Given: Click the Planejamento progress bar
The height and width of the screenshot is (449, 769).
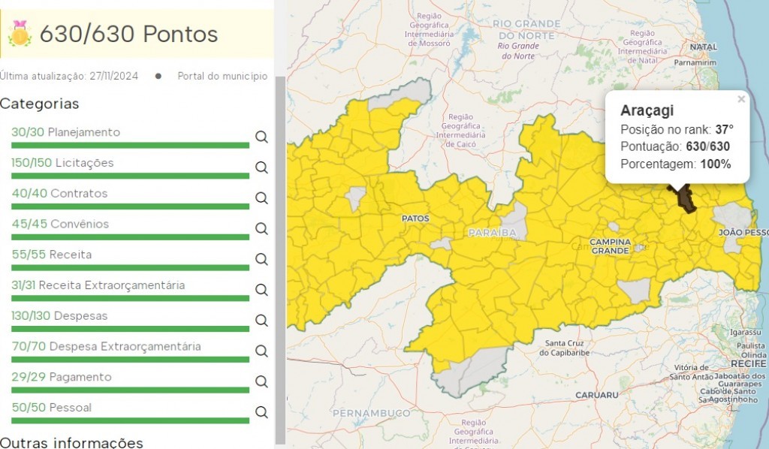Looking at the screenshot, I should point(130,145).
